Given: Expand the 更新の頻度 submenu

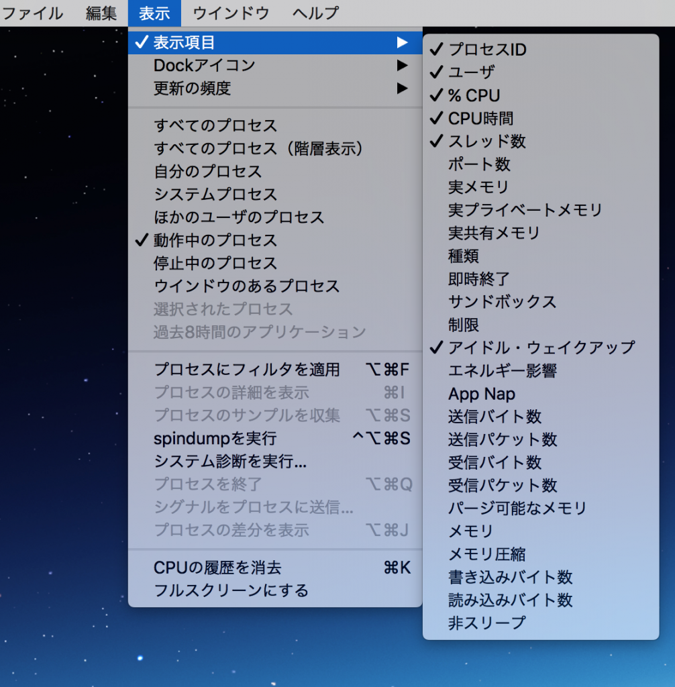Looking at the screenshot, I should pyautogui.click(x=275, y=89).
